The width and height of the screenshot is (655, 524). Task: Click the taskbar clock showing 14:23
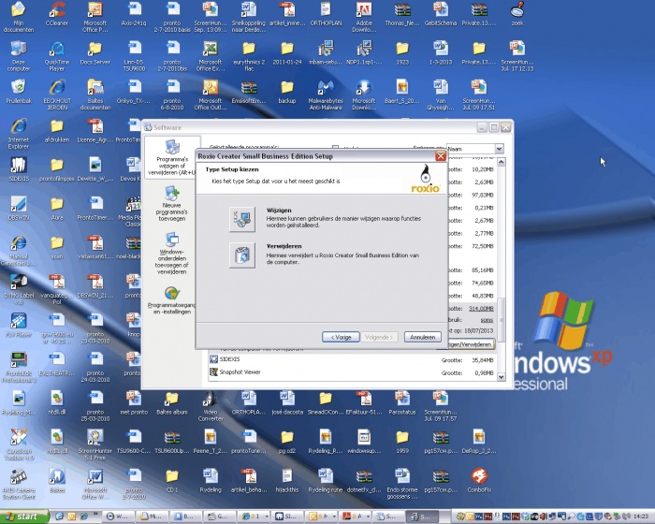tap(641, 517)
